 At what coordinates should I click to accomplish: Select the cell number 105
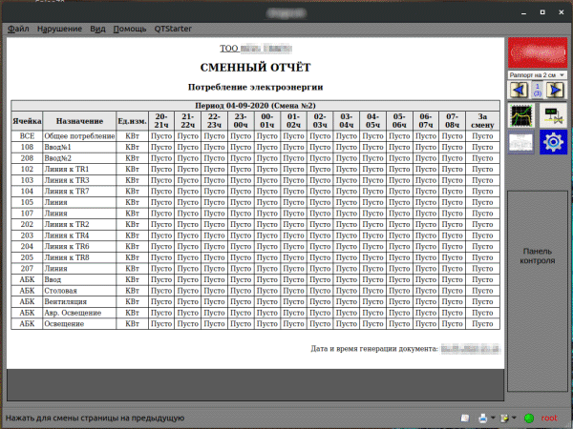coord(27,202)
